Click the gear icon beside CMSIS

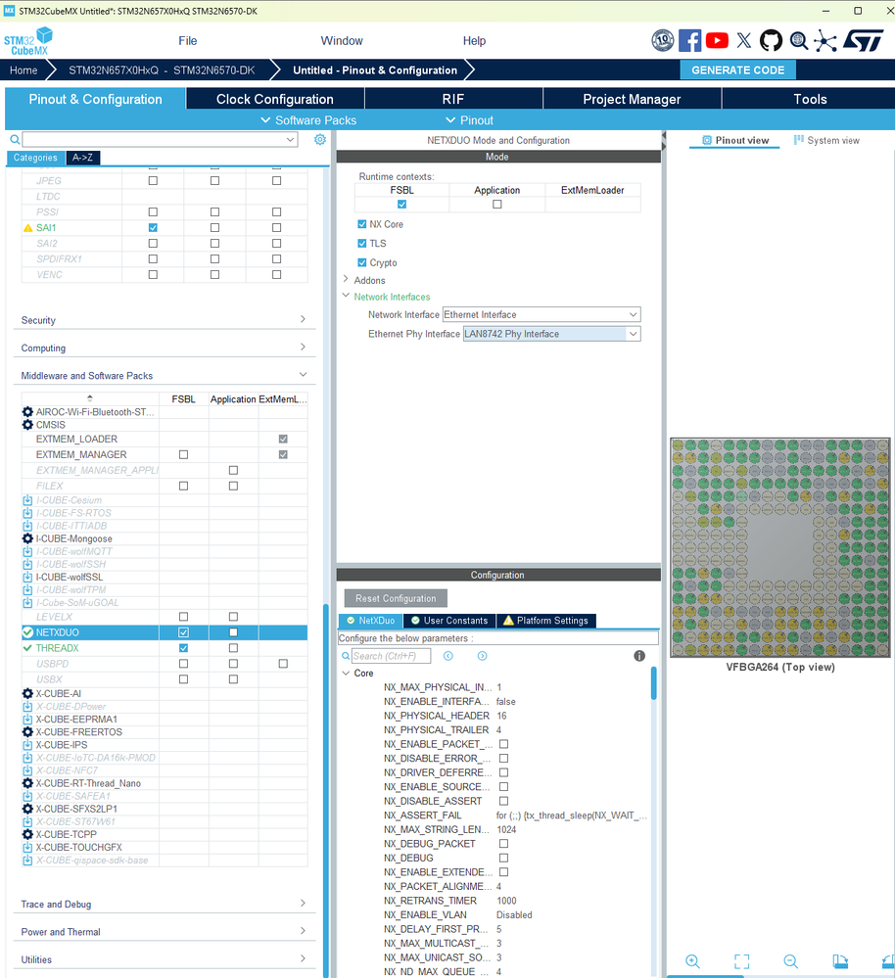coord(27,425)
